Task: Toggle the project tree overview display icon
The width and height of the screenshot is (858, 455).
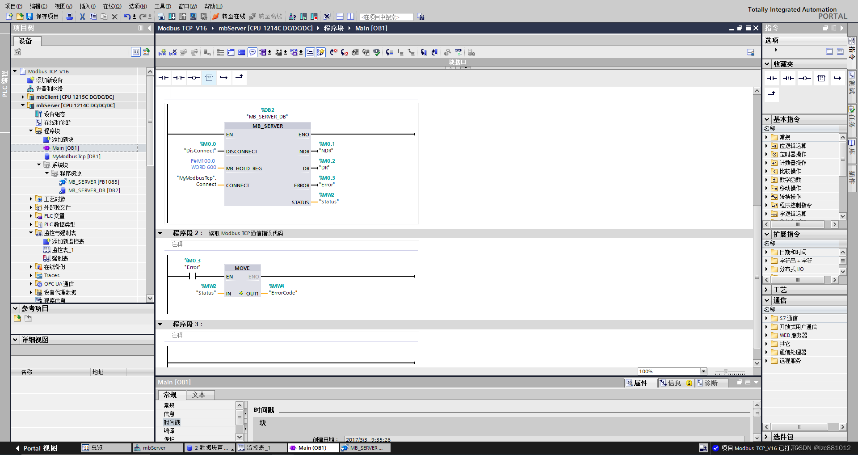Action: point(136,52)
